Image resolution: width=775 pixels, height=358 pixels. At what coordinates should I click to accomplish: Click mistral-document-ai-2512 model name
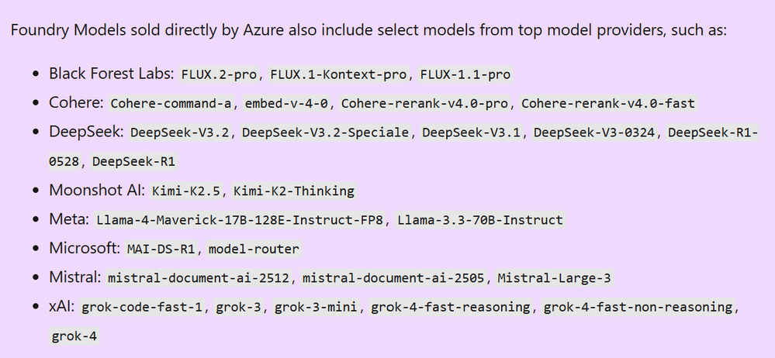(200, 277)
